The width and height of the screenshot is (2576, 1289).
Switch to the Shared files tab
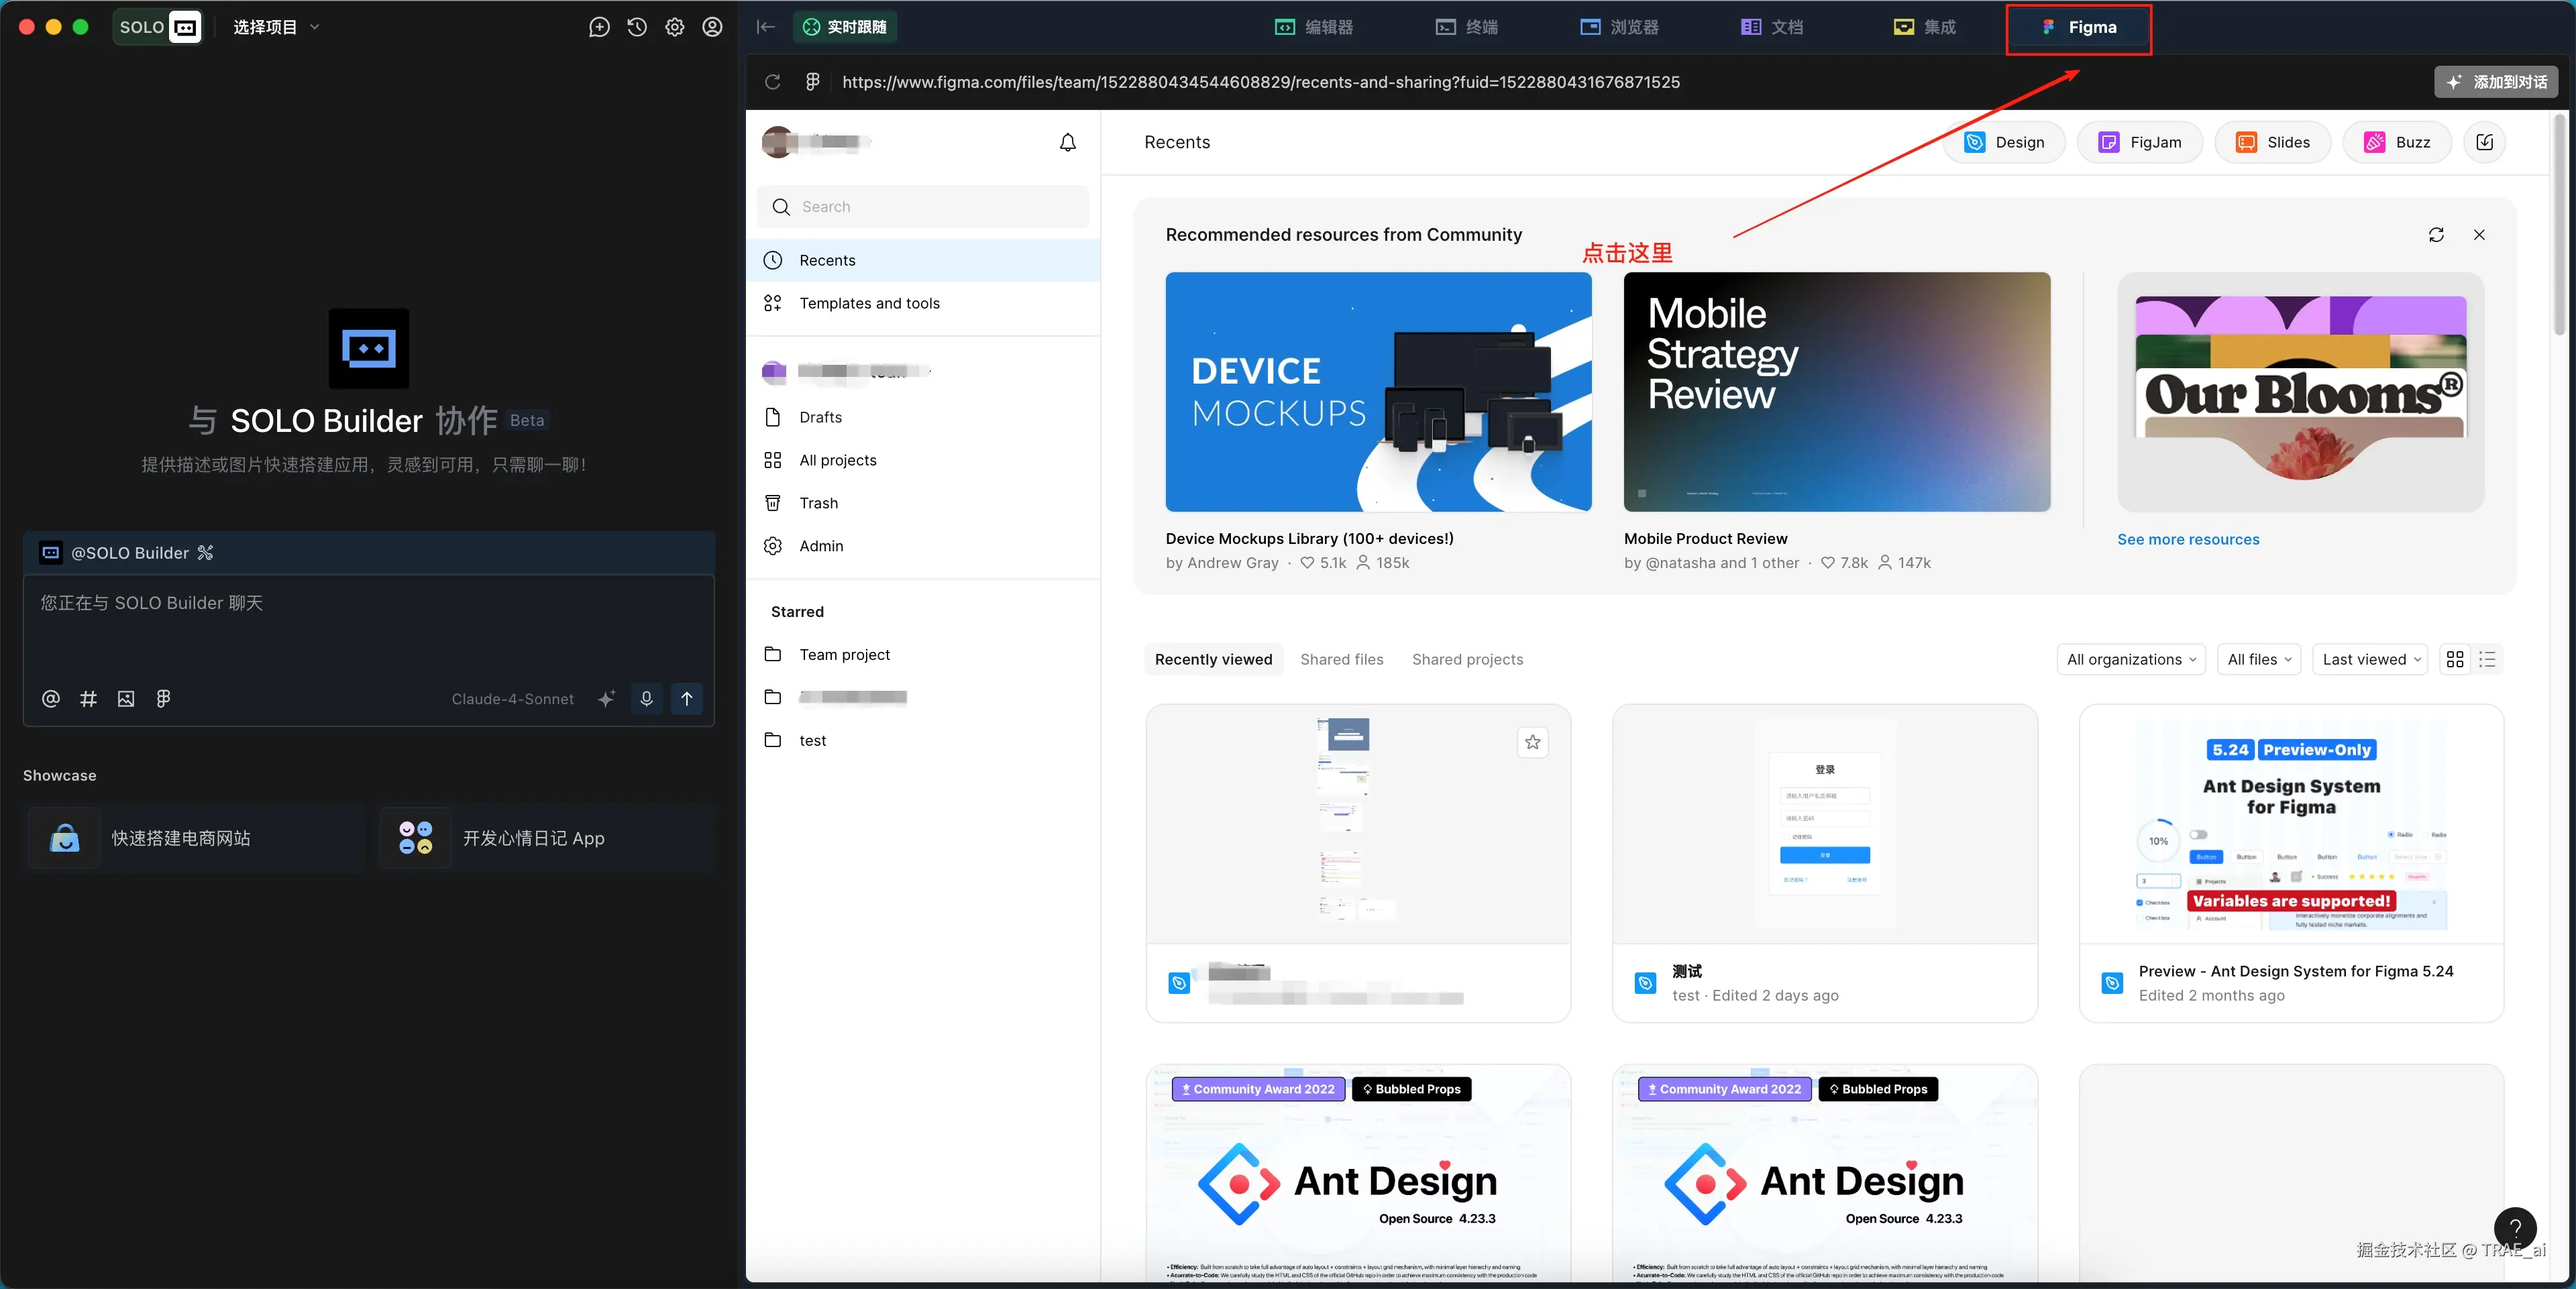(x=1341, y=659)
